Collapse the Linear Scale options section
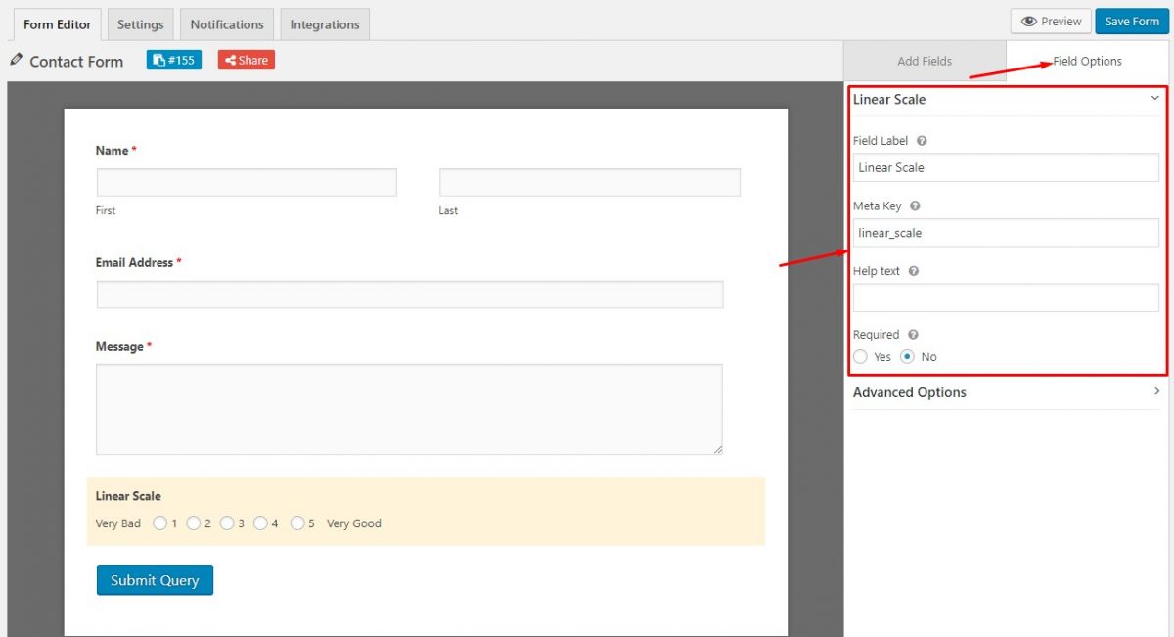Image resolution: width=1174 pixels, height=637 pixels. [1154, 99]
